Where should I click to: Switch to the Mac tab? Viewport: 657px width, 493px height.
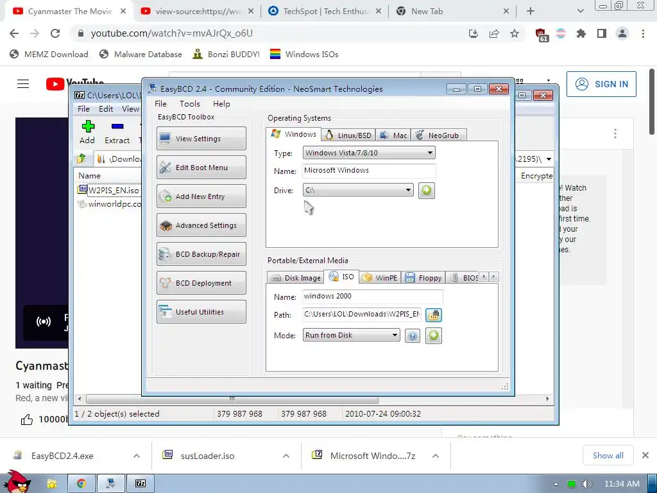click(393, 135)
